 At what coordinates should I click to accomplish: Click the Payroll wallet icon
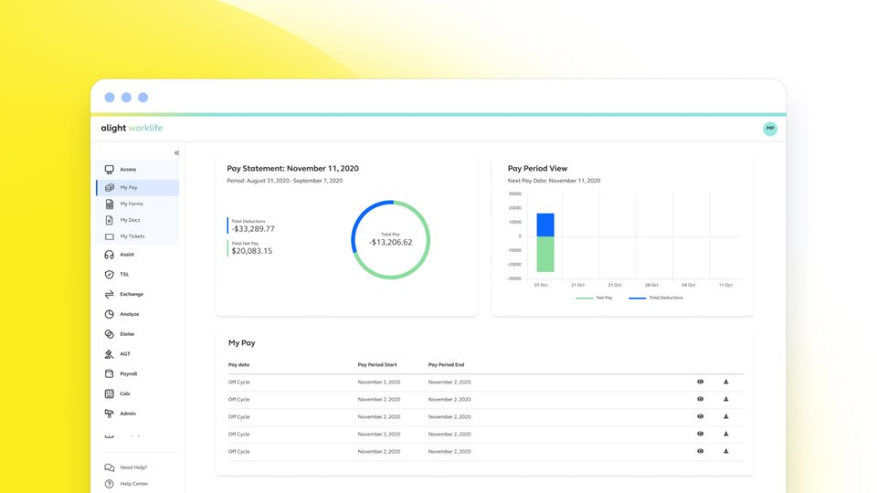[110, 374]
